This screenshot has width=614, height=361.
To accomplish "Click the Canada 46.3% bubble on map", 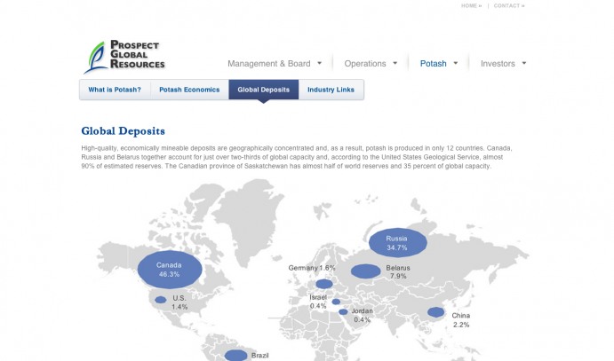I will (x=170, y=270).
